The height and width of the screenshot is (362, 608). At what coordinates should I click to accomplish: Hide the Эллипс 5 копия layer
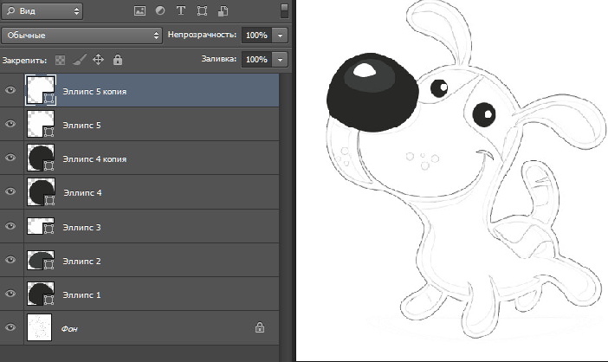(x=10, y=91)
